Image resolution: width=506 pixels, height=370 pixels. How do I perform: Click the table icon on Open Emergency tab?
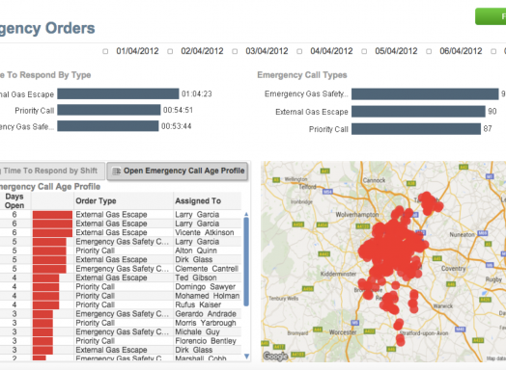pyautogui.click(x=116, y=171)
